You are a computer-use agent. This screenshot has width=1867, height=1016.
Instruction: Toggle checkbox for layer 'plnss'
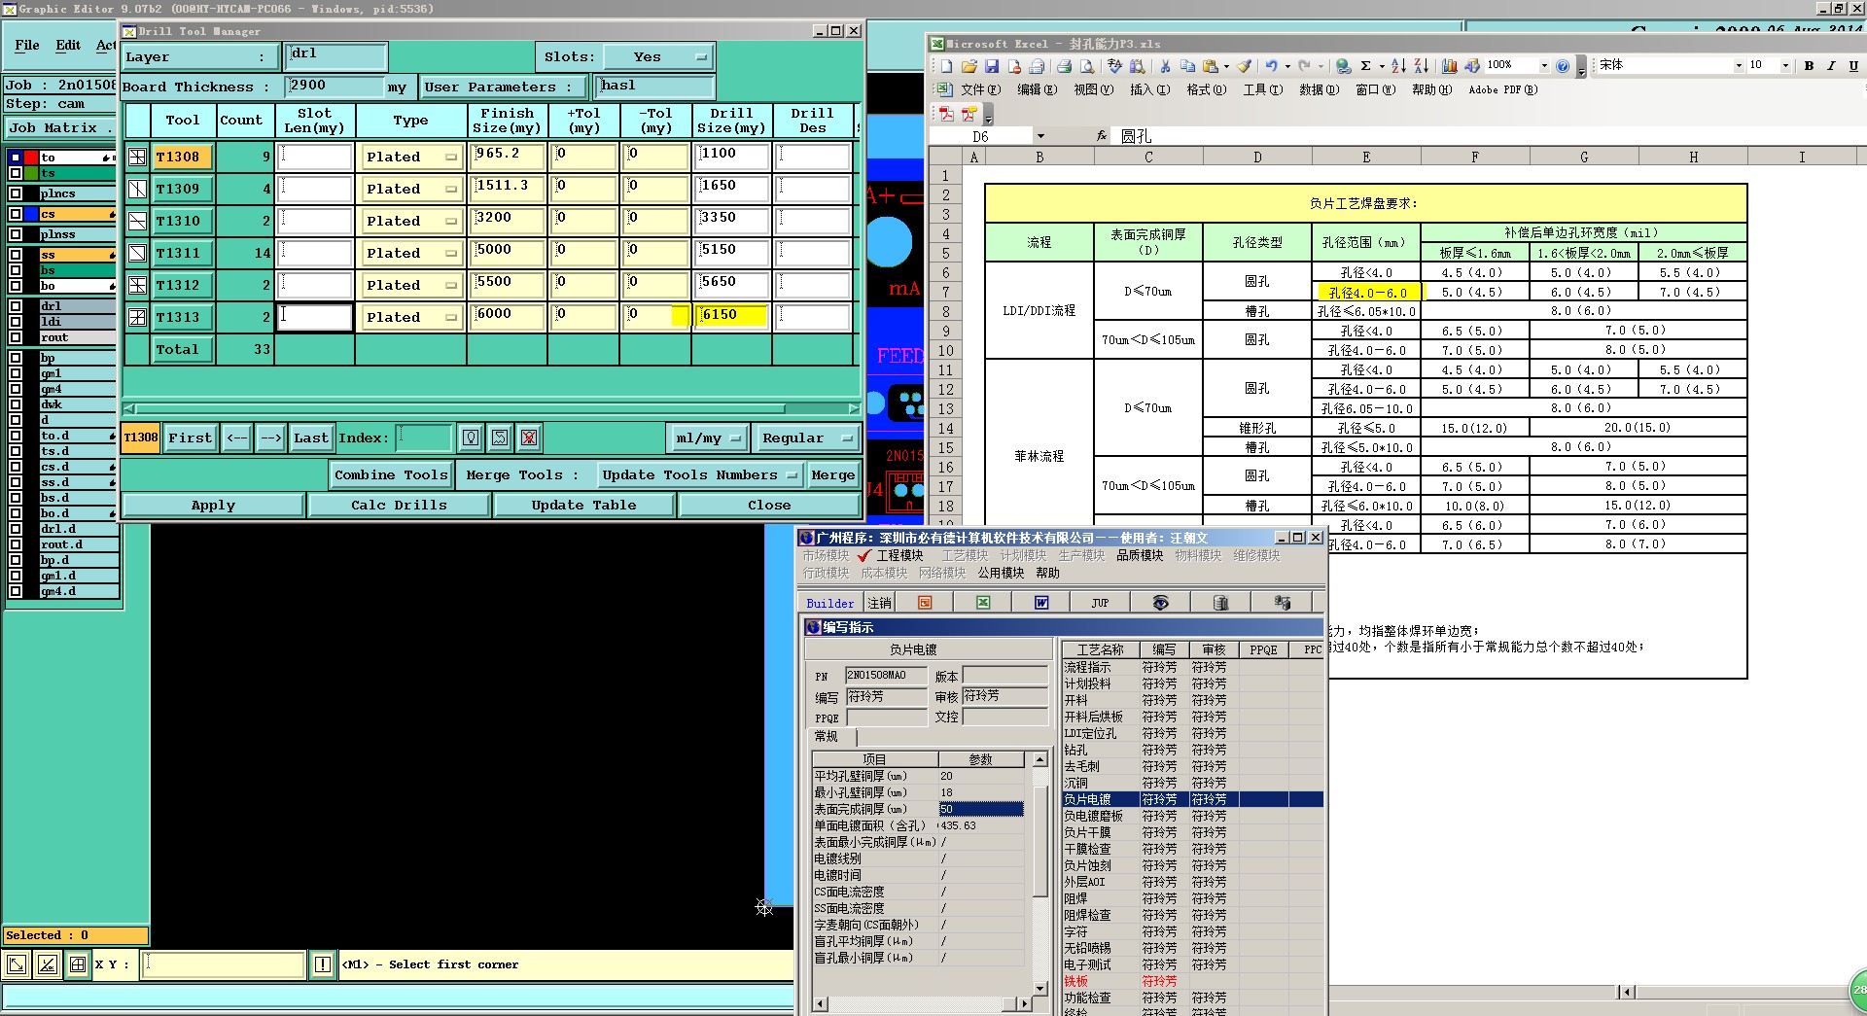(x=16, y=234)
